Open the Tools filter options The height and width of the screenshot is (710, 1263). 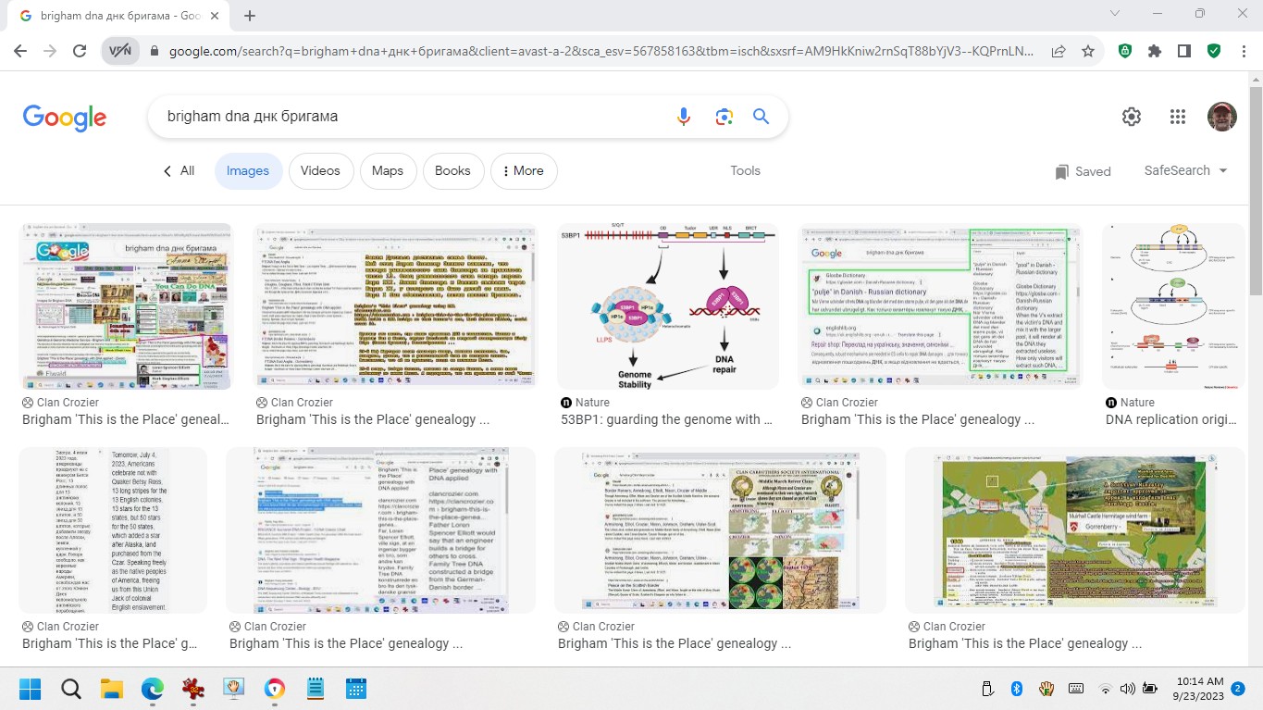[x=745, y=170]
